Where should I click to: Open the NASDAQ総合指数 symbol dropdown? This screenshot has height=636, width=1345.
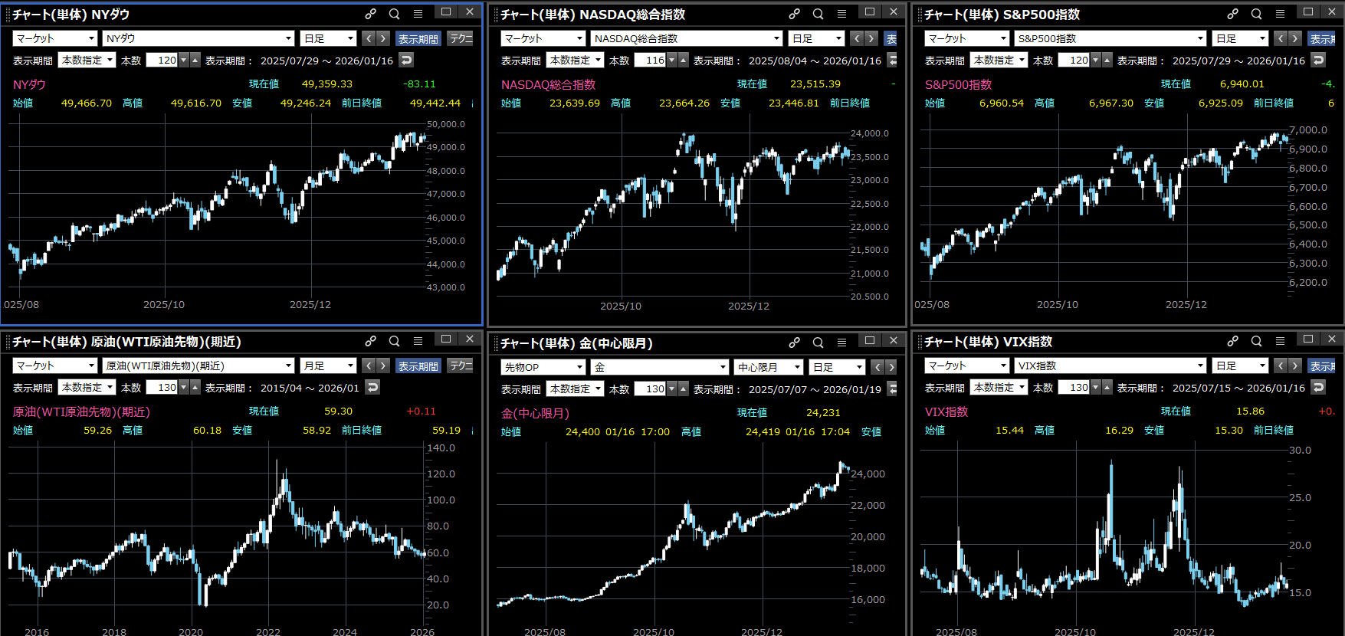(x=686, y=38)
